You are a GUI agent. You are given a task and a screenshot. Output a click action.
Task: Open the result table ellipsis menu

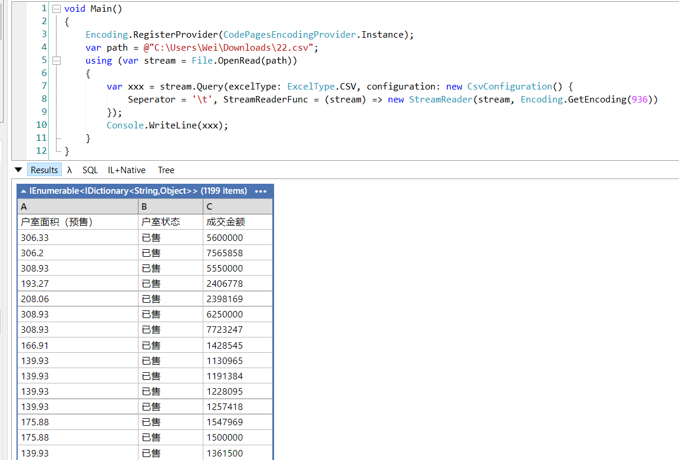(261, 191)
